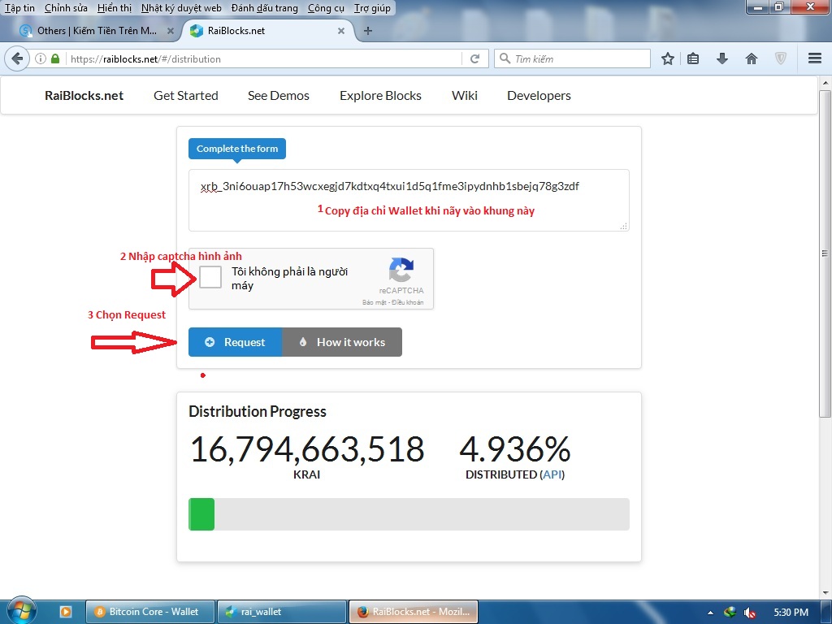Click scrollbar up arrow

(x=825, y=83)
